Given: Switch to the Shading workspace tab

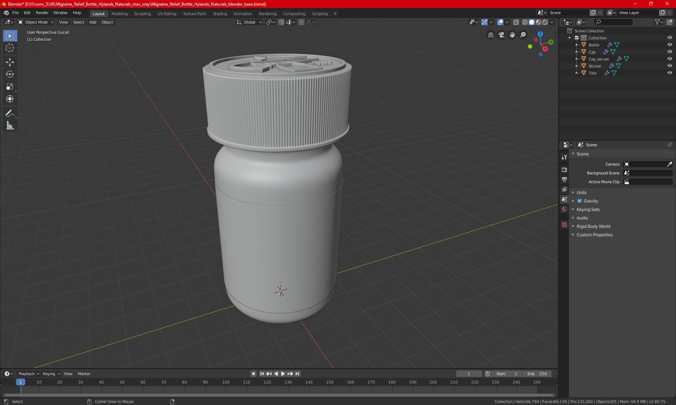Looking at the screenshot, I should click(220, 14).
